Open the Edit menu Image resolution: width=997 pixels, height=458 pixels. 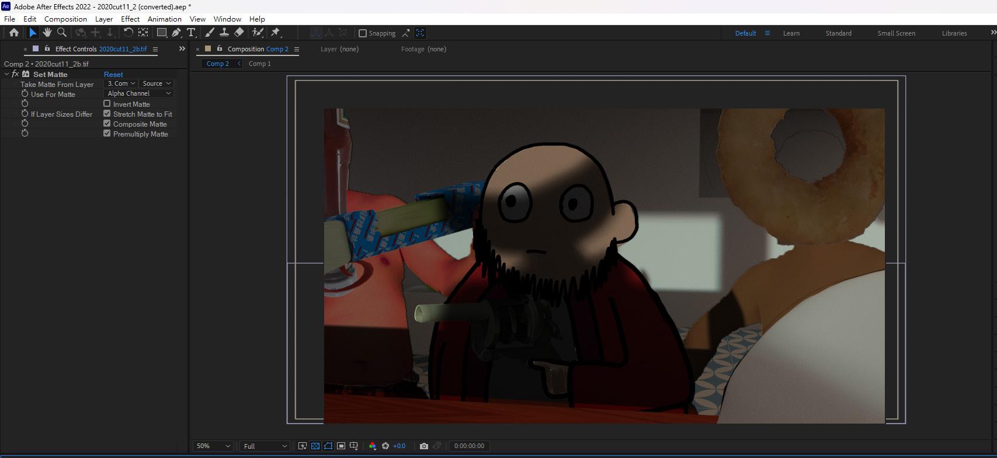pos(30,19)
